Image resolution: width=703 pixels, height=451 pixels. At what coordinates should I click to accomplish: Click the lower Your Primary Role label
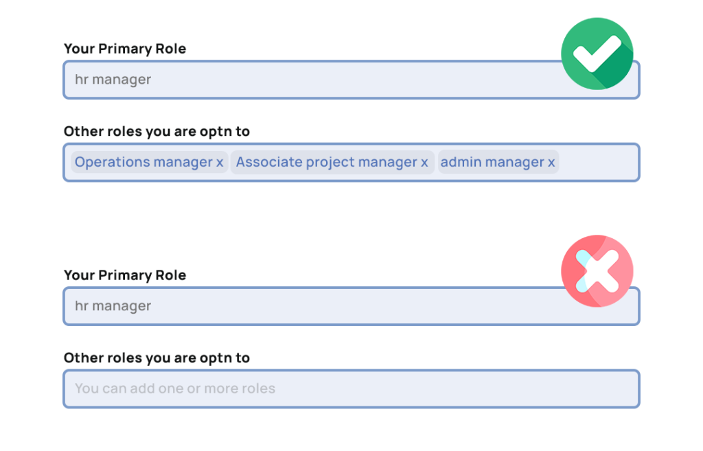click(125, 275)
